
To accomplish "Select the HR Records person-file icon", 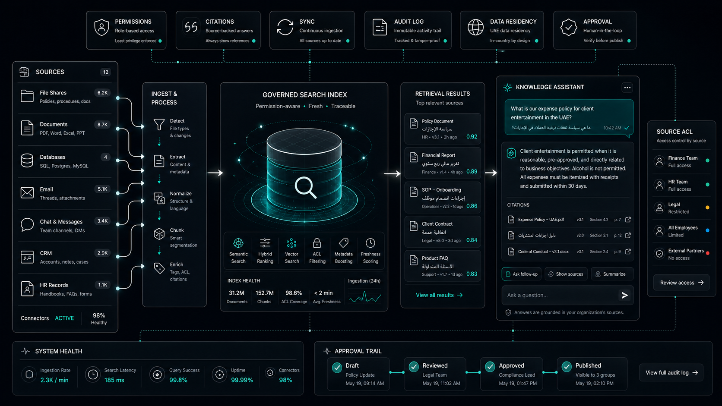I will point(27,288).
